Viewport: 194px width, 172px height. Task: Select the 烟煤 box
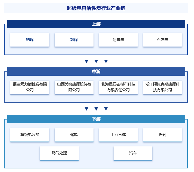tap(74, 40)
